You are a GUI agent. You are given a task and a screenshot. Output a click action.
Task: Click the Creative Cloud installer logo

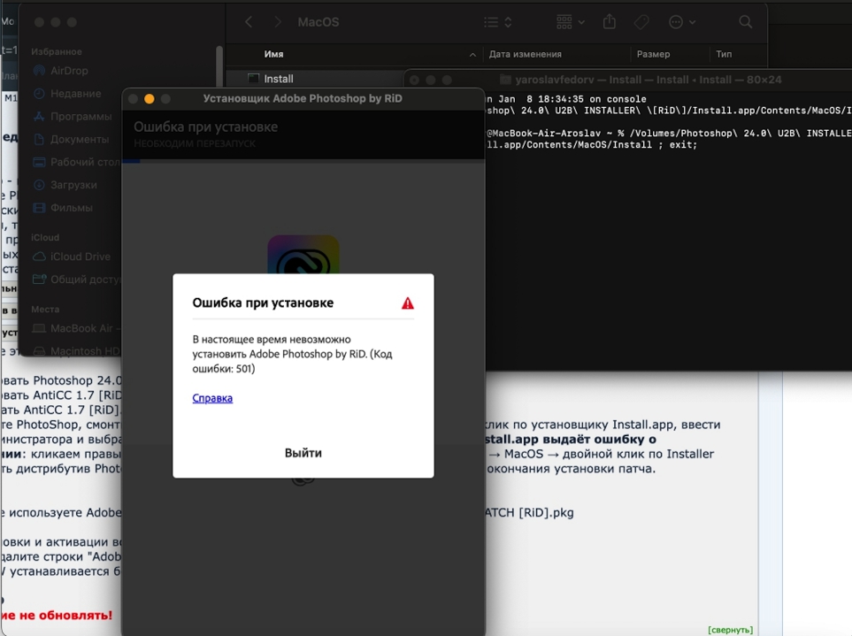click(303, 257)
